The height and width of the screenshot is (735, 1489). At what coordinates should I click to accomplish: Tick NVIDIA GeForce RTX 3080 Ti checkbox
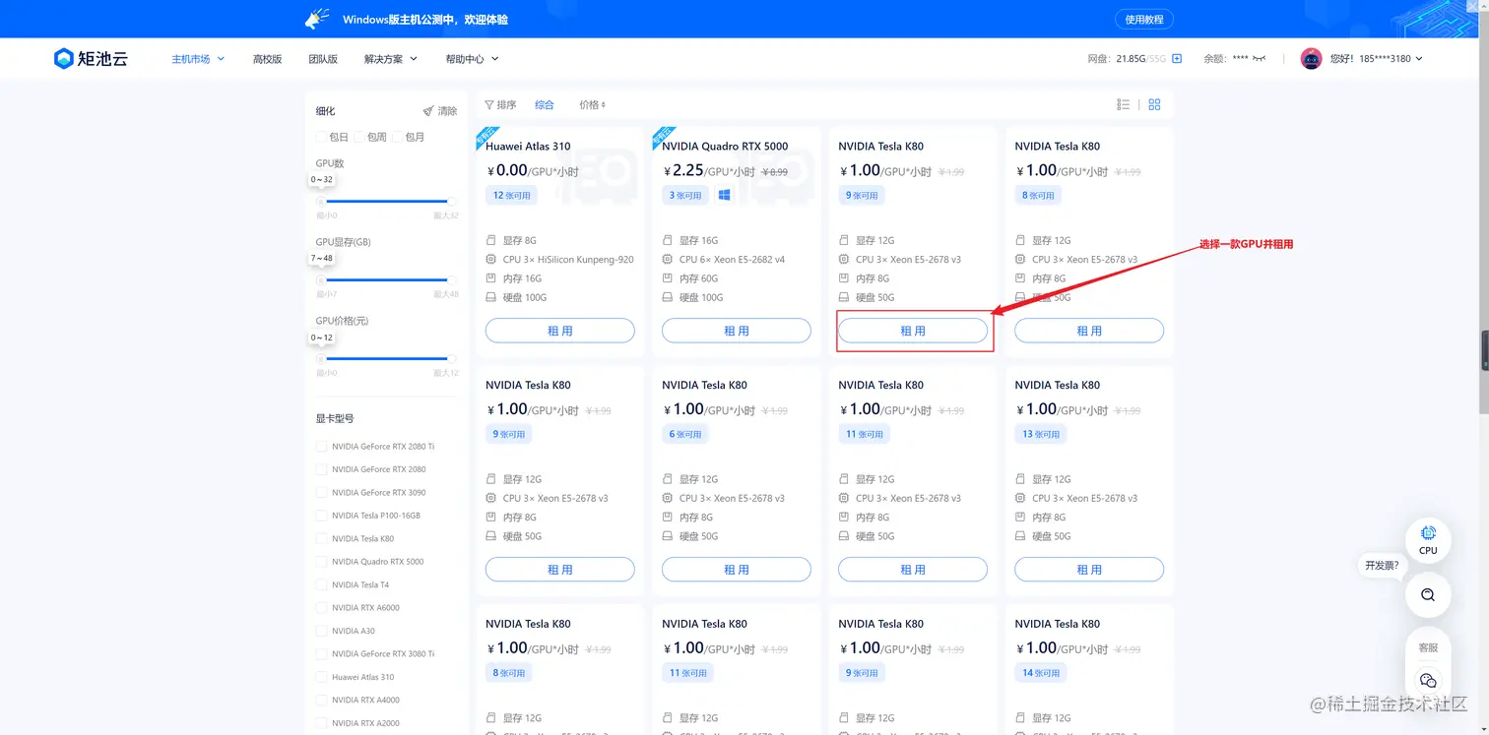click(321, 654)
